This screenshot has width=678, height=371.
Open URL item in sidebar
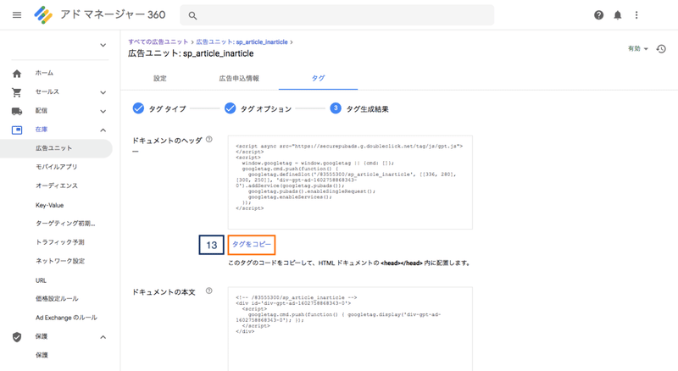41,280
